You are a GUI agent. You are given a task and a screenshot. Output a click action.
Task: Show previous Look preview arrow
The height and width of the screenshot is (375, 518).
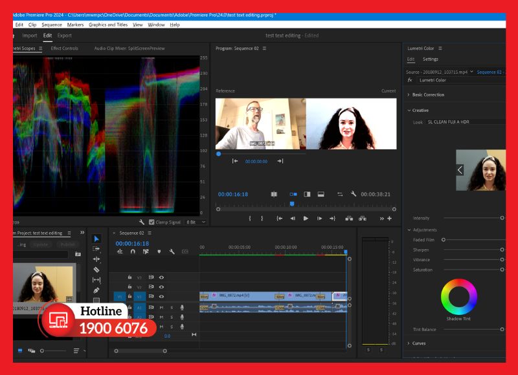460,170
